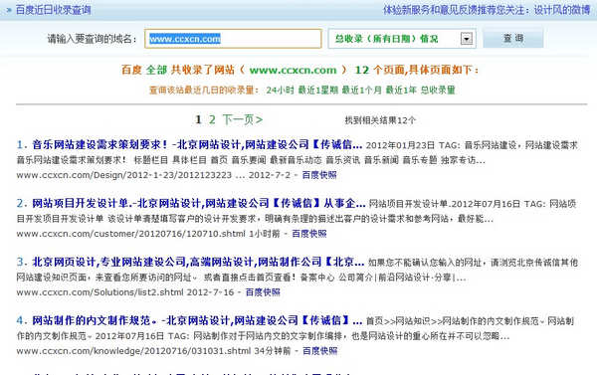The height and width of the screenshot is (375, 597).
Task: Click the 百度近日收录查询 header link
Action: pyautogui.click(x=53, y=10)
